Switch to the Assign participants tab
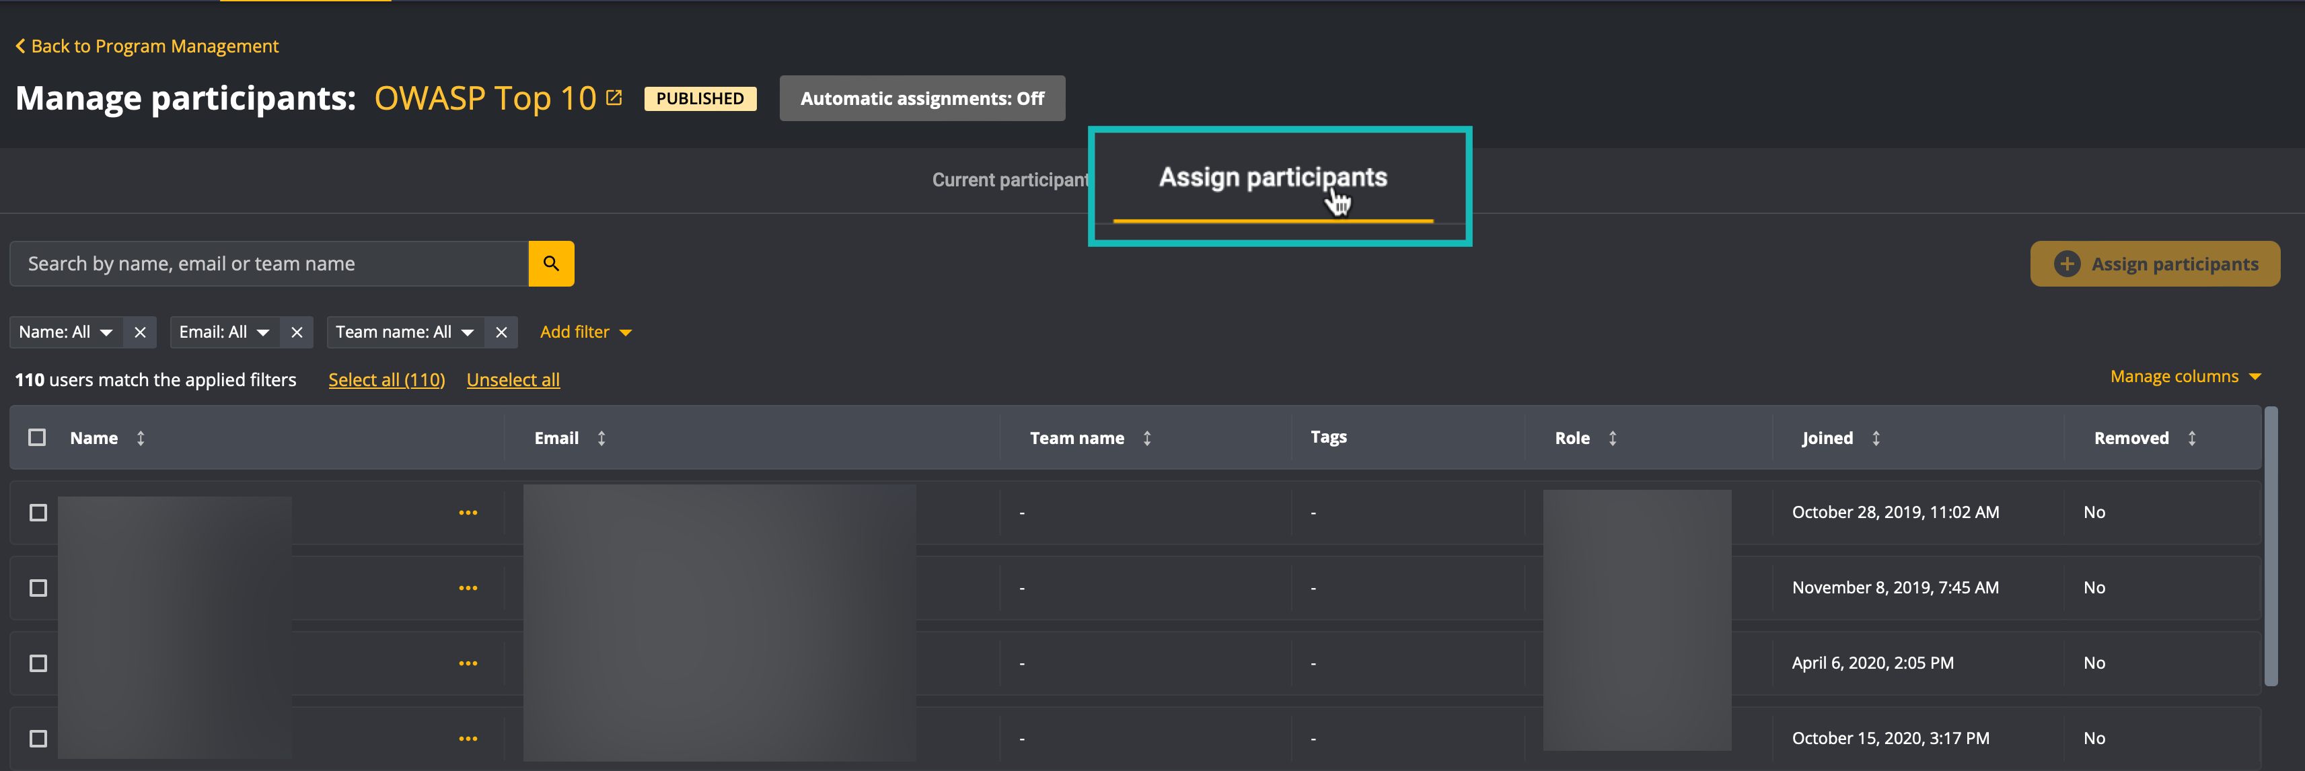Viewport: 2305px width, 771px height. pyautogui.click(x=1272, y=177)
